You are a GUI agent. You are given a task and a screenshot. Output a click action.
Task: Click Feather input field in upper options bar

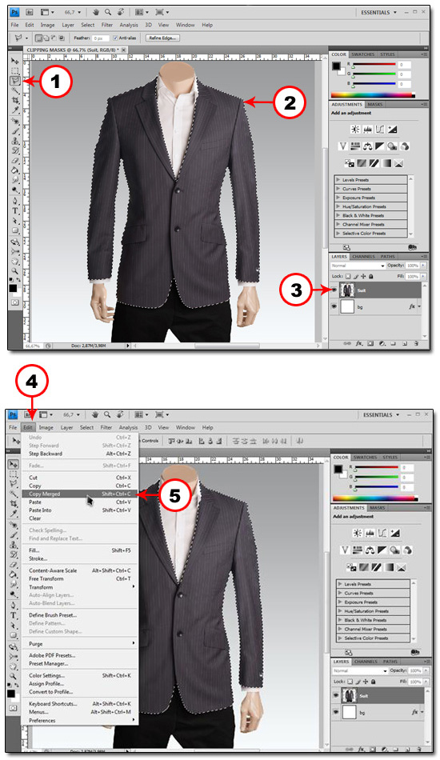pyautogui.click(x=100, y=38)
